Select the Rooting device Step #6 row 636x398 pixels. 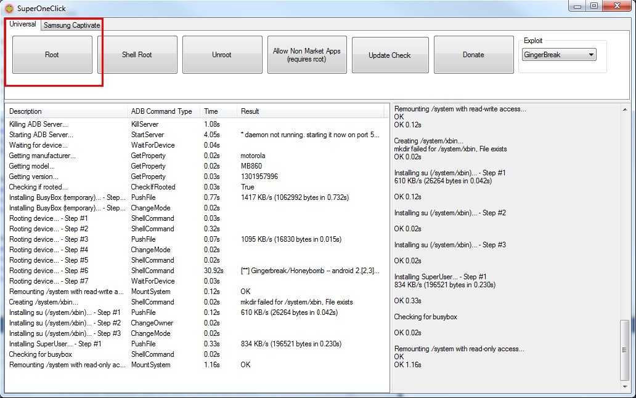[x=48, y=271]
